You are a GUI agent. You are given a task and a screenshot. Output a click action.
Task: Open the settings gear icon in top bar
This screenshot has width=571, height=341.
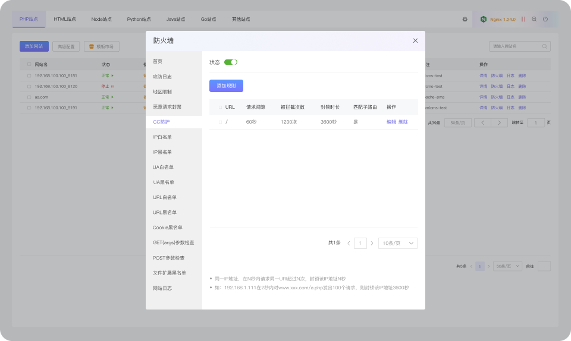click(x=465, y=19)
